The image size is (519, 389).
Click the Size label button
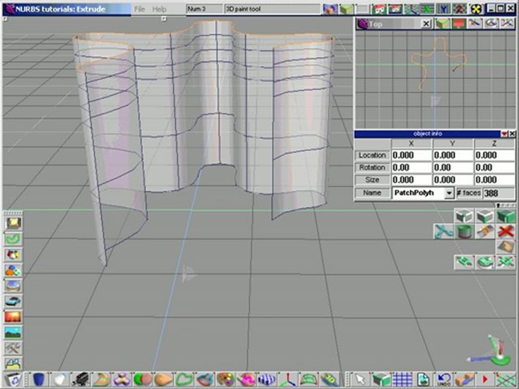coord(372,179)
